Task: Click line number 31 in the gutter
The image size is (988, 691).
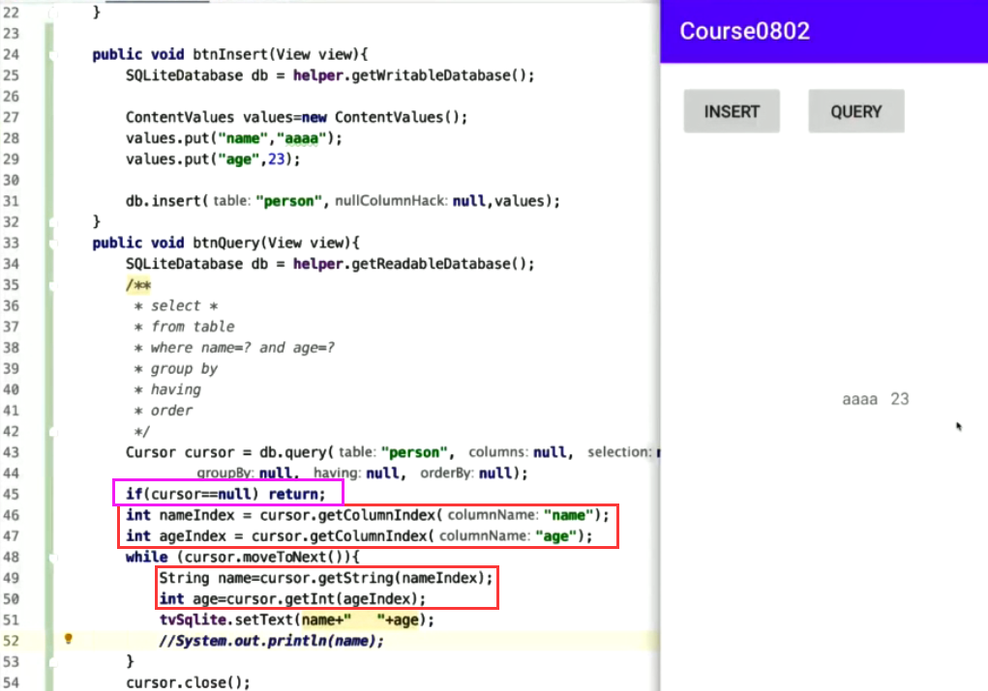Action: (11, 201)
